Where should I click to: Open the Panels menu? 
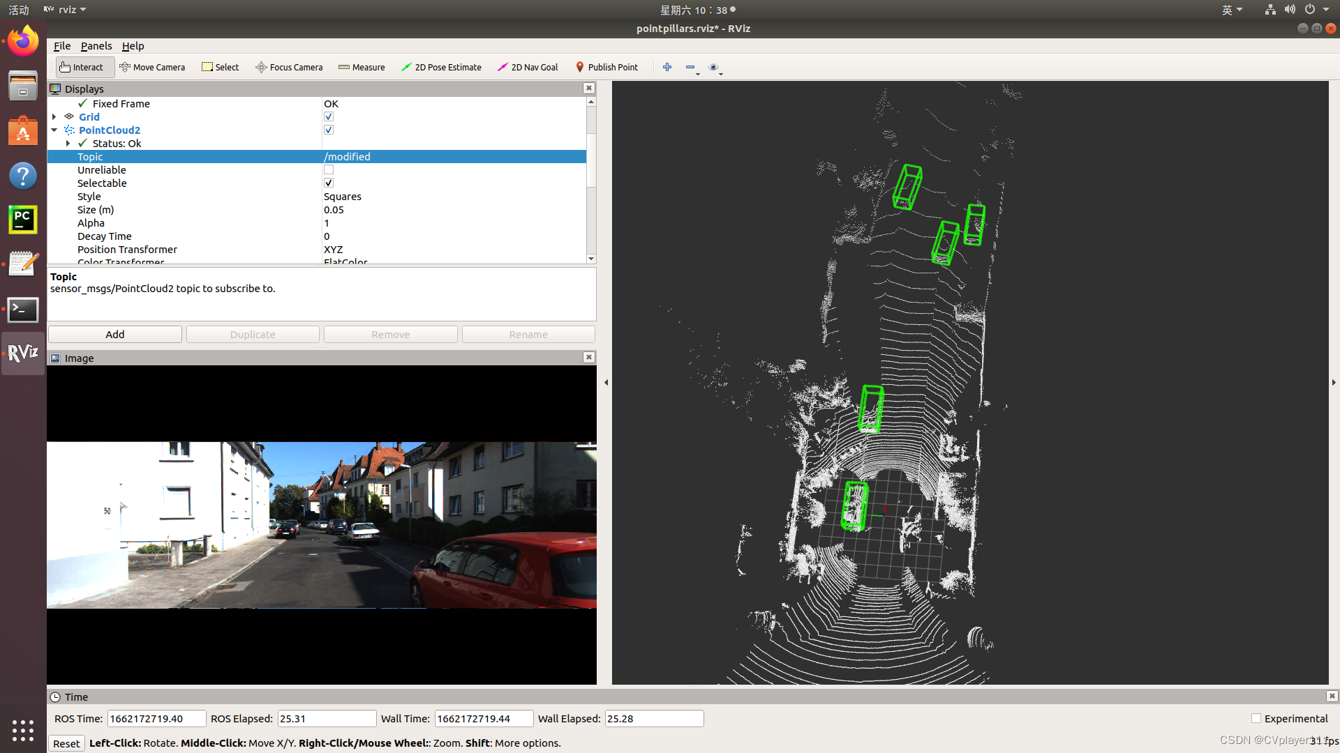coord(96,46)
